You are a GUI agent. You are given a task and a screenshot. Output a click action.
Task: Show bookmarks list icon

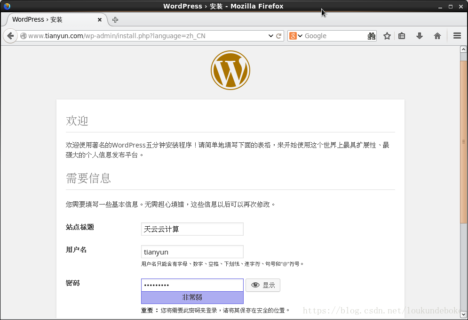coord(402,36)
